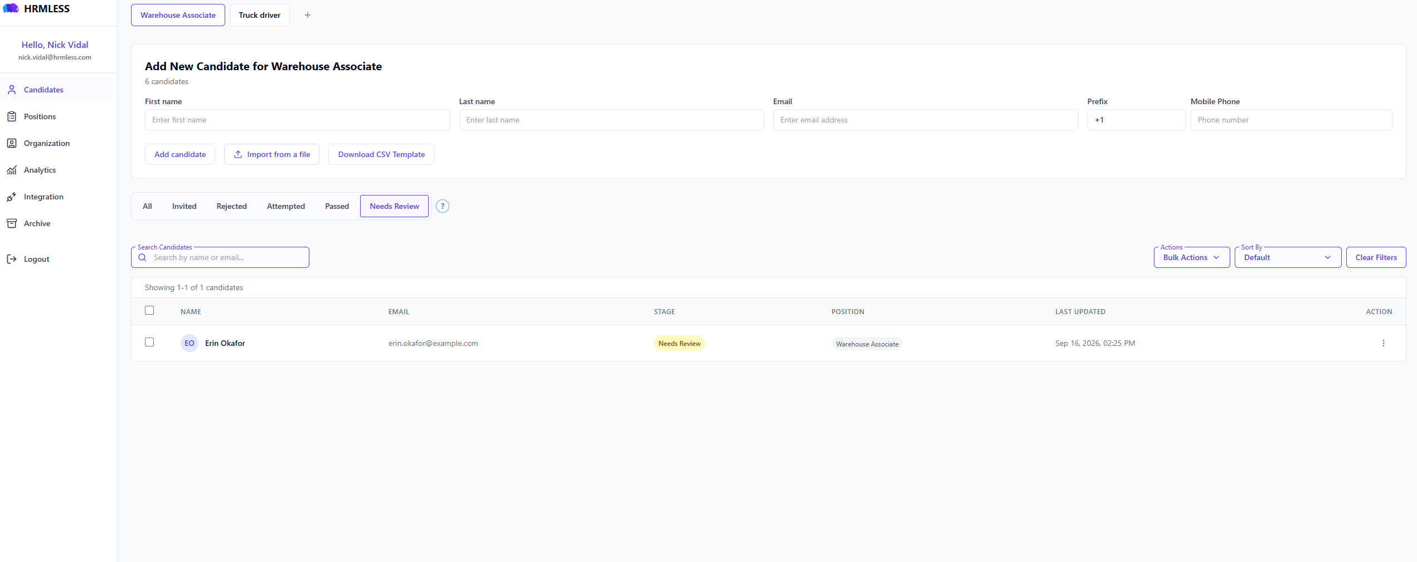Switch to the Truck driver tab
Viewport: 1417px width, 562px height.
[260, 15]
